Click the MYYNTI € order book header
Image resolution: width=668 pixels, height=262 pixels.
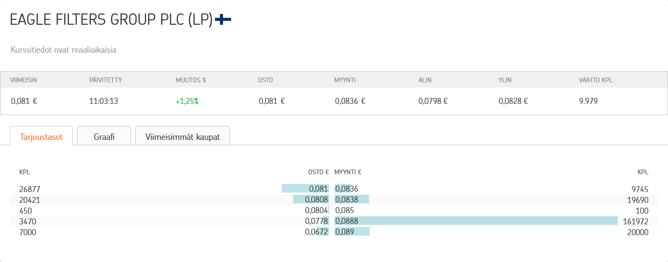tap(348, 172)
